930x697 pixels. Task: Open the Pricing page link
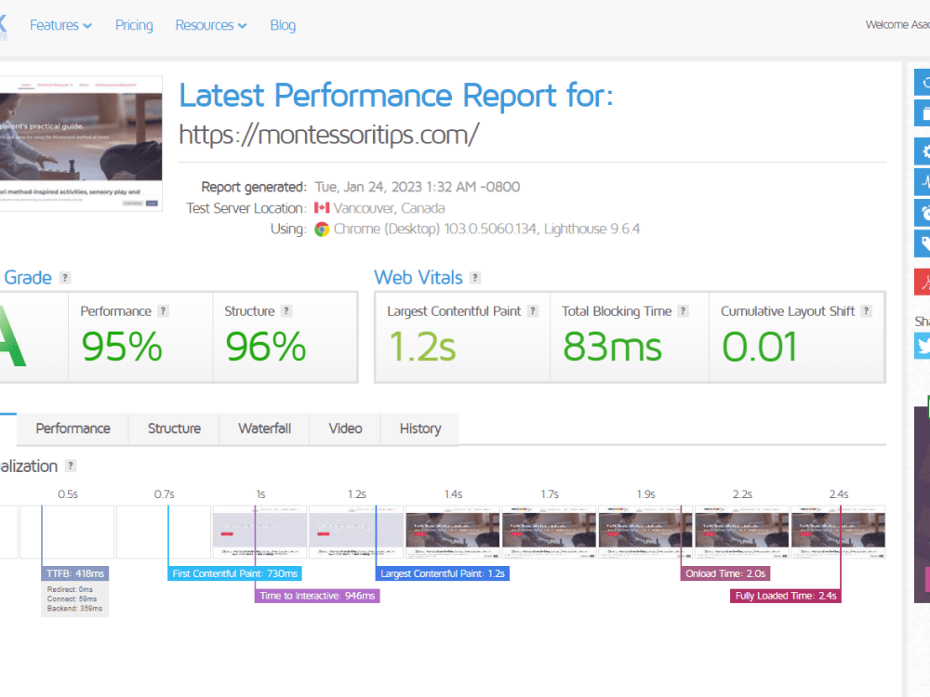click(134, 25)
